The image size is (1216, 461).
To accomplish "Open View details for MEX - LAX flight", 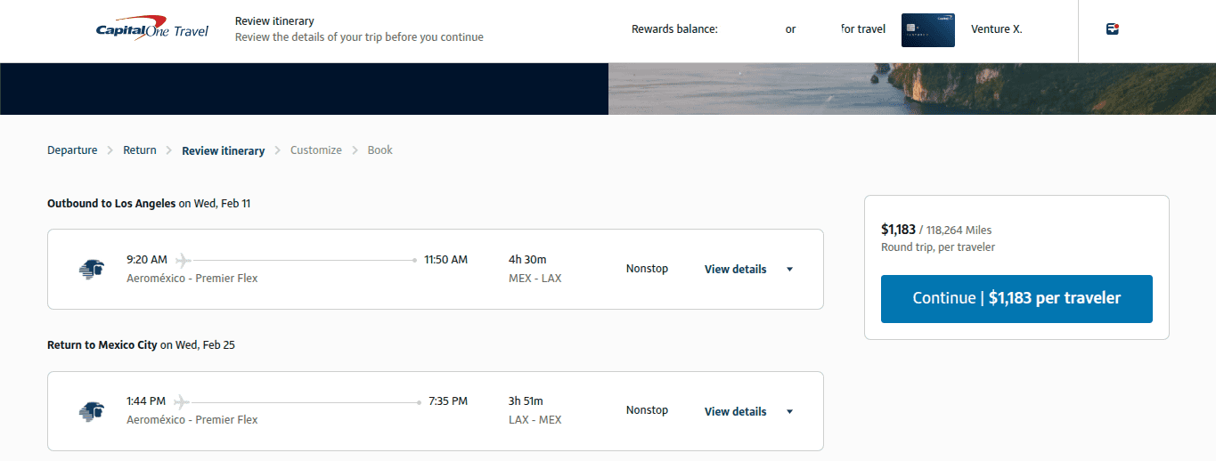I will [735, 270].
